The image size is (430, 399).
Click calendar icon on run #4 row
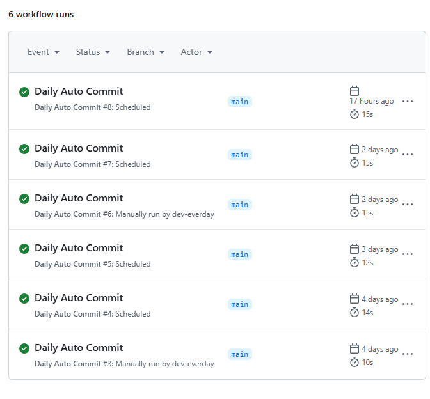pos(354,299)
